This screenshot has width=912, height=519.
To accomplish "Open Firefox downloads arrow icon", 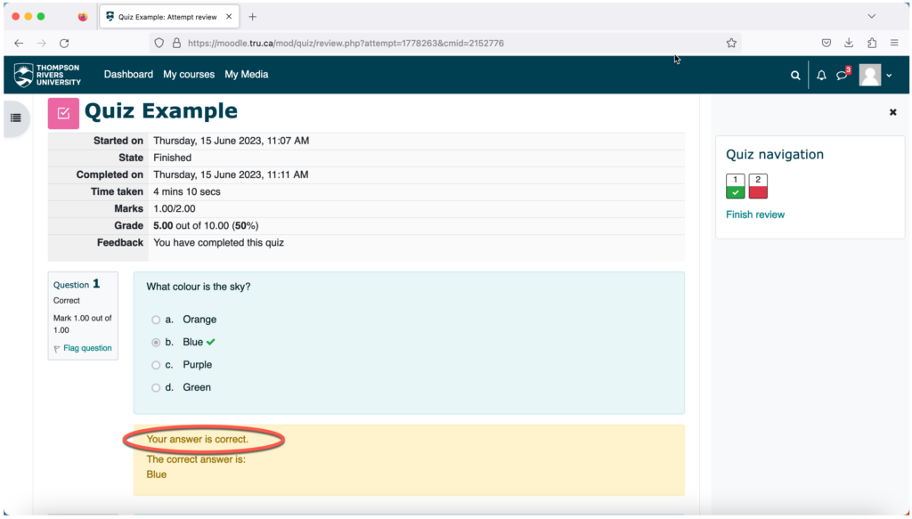I will tap(849, 43).
